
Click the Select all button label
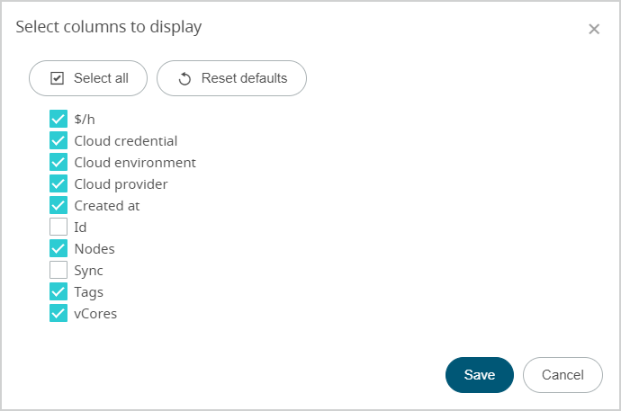click(x=101, y=78)
